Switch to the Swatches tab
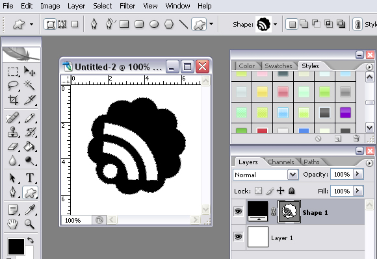 click(x=278, y=66)
